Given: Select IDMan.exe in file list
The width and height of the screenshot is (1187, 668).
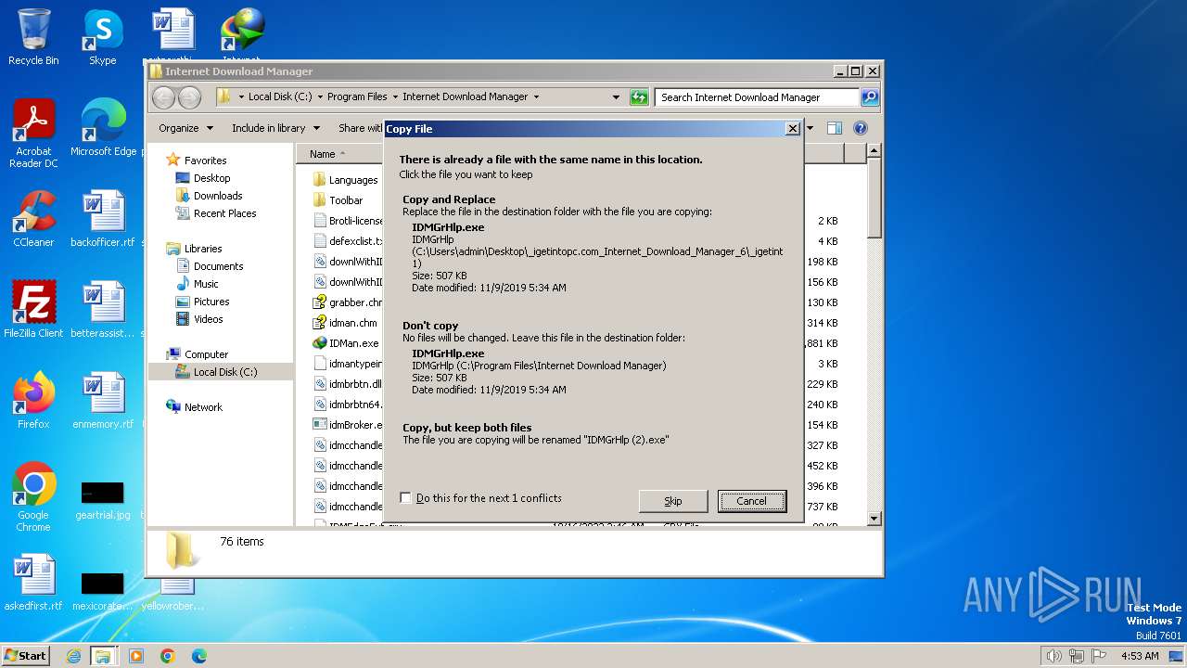Looking at the screenshot, I should pyautogui.click(x=345, y=343).
